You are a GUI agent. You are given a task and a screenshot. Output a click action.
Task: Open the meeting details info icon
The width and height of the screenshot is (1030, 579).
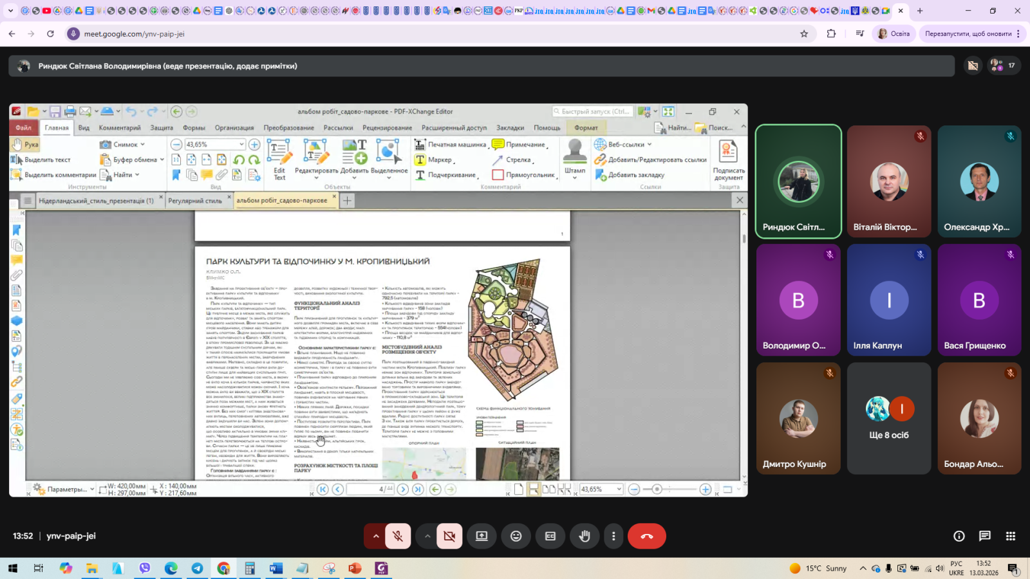(x=959, y=536)
